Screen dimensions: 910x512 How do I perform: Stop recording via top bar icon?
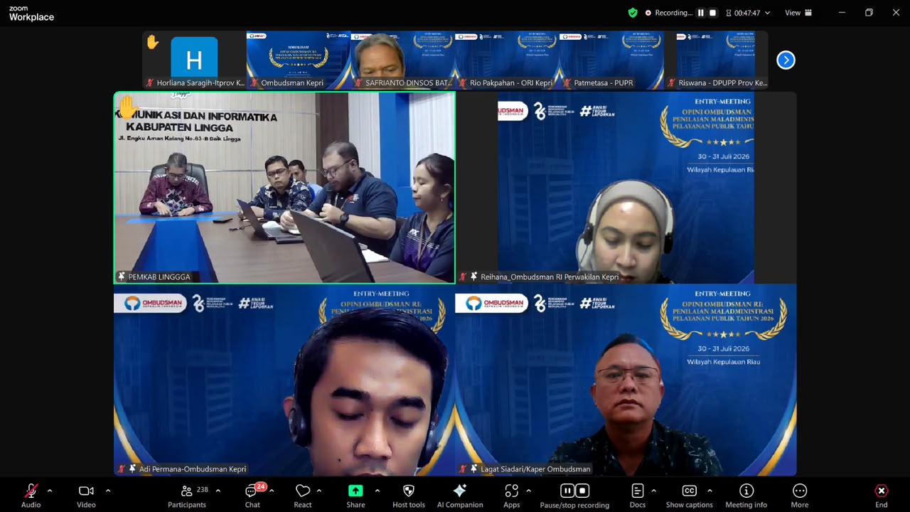click(x=712, y=13)
